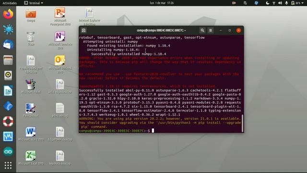Open Internet Explorer desktop file
Viewport: 307px width, 173px height.
(x=90, y=17)
